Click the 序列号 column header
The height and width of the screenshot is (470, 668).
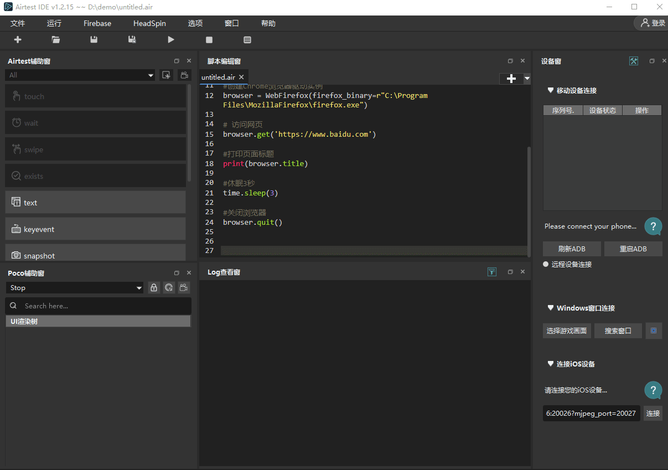click(563, 111)
